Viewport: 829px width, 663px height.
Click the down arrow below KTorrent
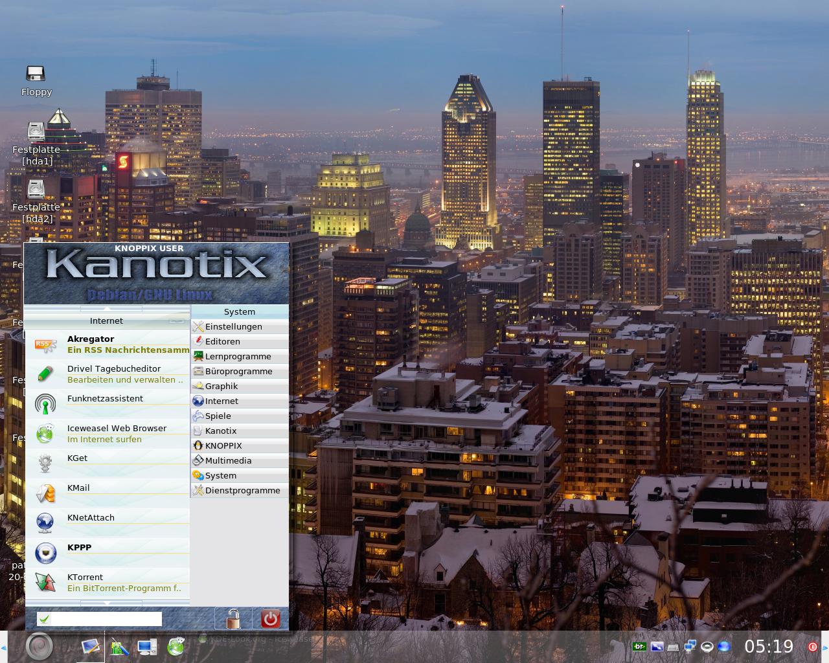107,603
